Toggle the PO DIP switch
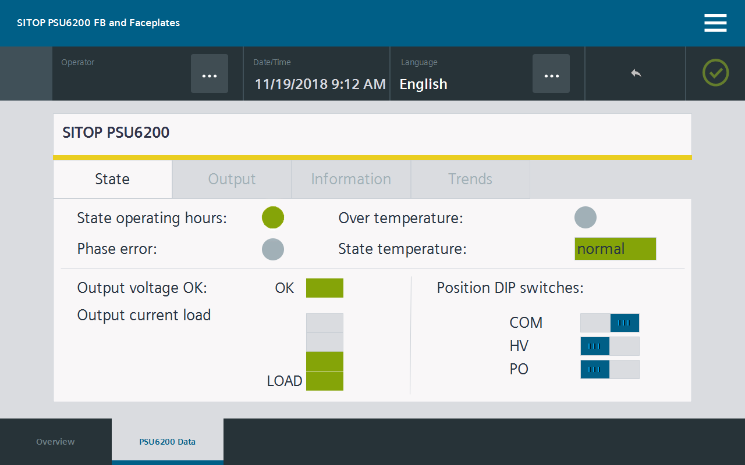The image size is (745, 465). (x=609, y=369)
